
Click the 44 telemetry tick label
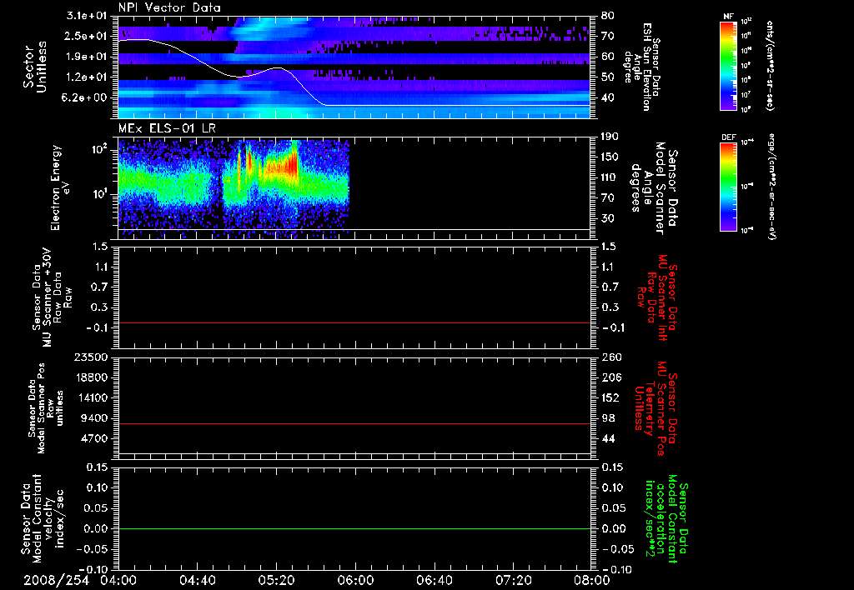tap(607, 438)
